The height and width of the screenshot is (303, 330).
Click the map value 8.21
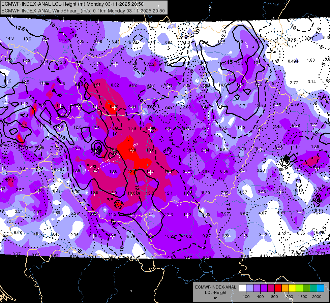tap(115, 64)
